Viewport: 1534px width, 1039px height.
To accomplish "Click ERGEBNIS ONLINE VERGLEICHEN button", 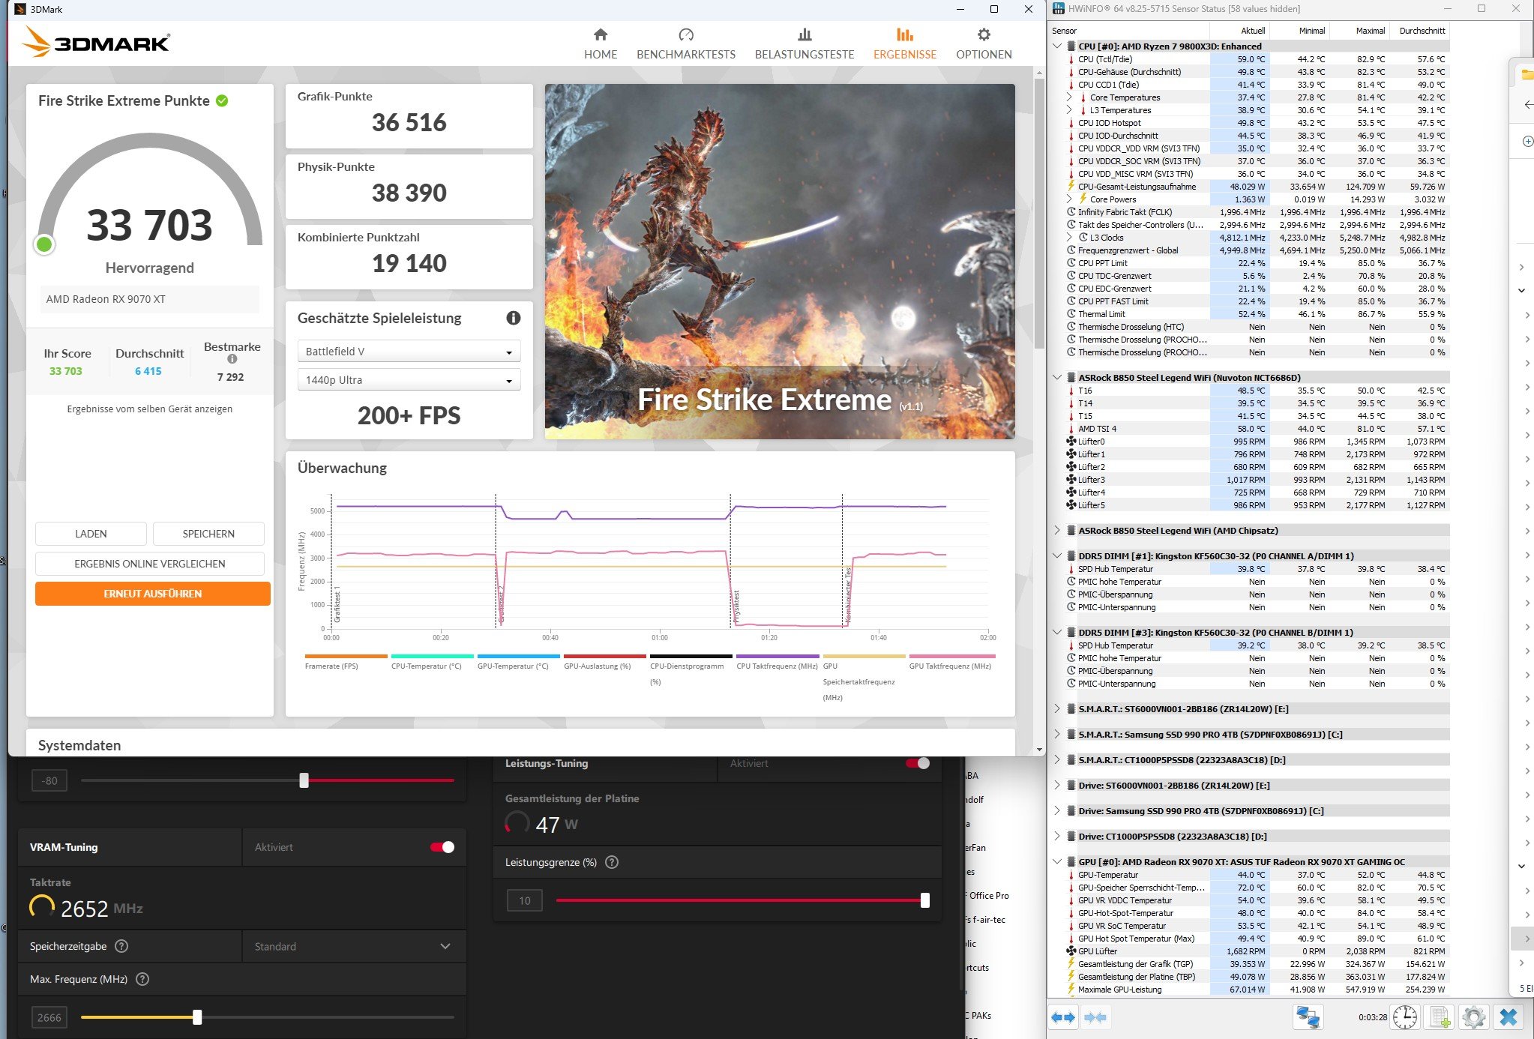I will coord(149,564).
